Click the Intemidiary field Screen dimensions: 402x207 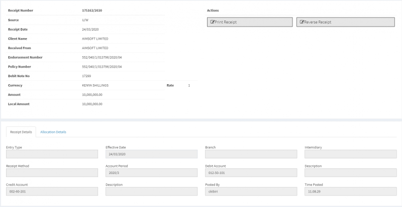click(350, 154)
